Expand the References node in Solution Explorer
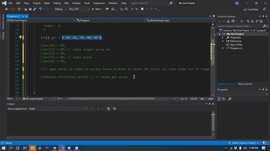This screenshot has width=270, height=151. click(x=223, y=41)
